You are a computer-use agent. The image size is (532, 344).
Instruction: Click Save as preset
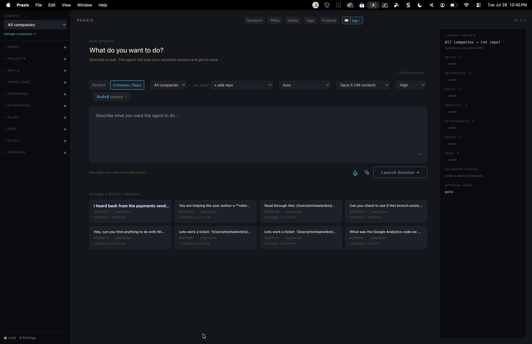coord(410,73)
